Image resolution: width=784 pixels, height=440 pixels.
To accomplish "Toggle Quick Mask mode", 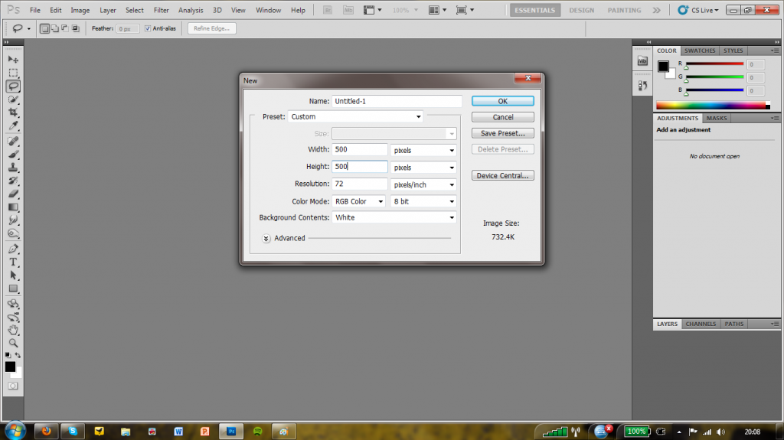I will 13,386.
